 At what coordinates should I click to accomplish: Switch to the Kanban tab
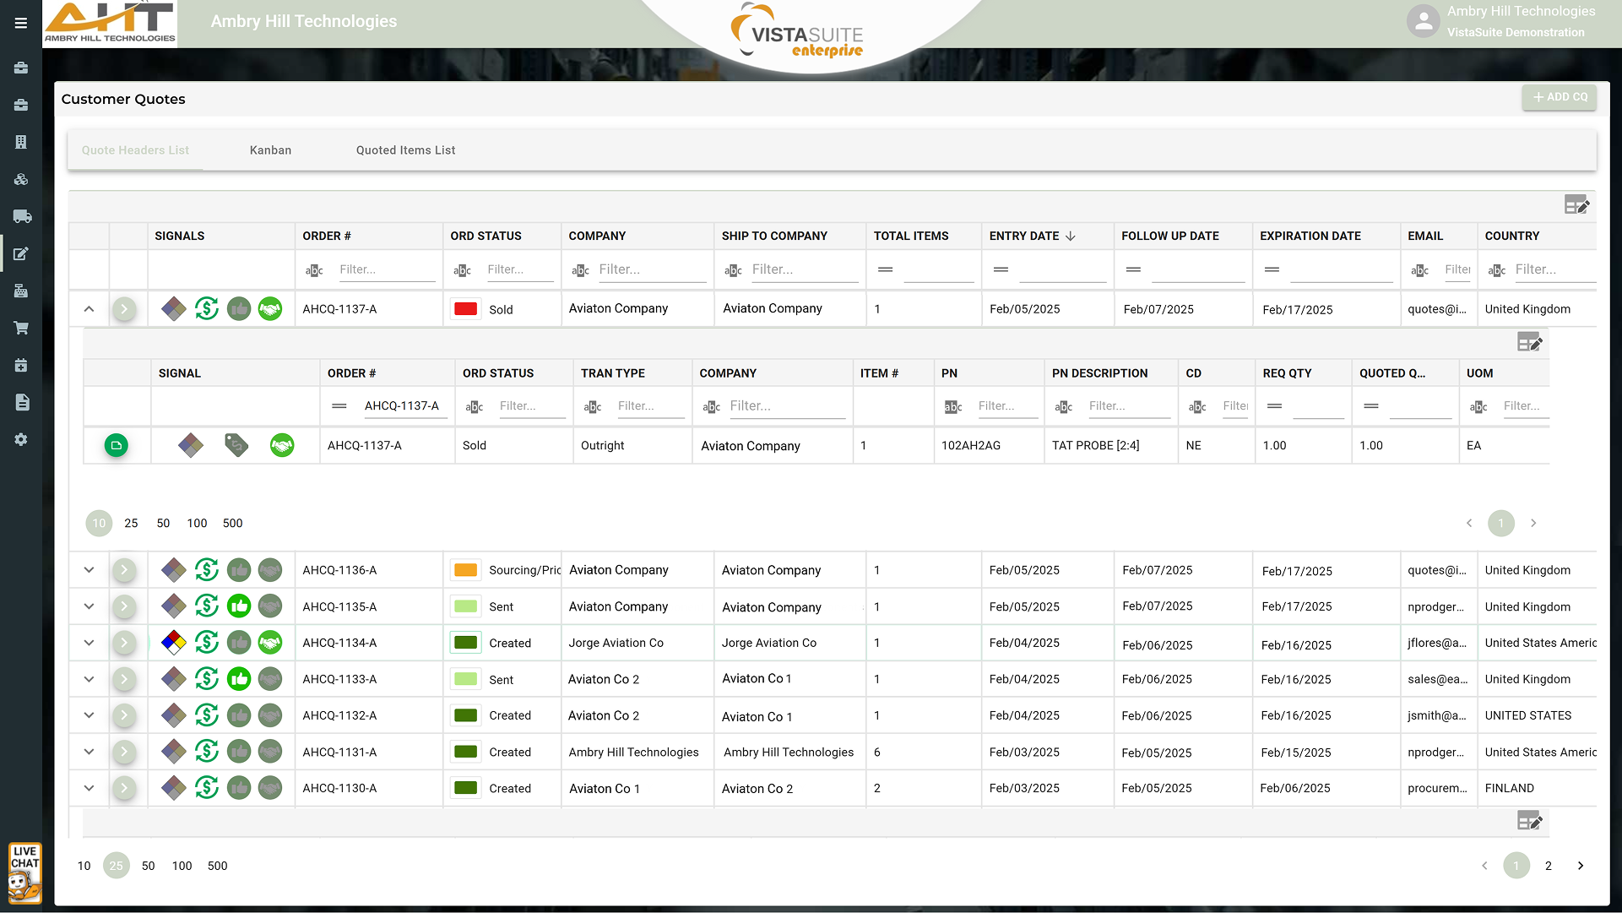click(270, 150)
